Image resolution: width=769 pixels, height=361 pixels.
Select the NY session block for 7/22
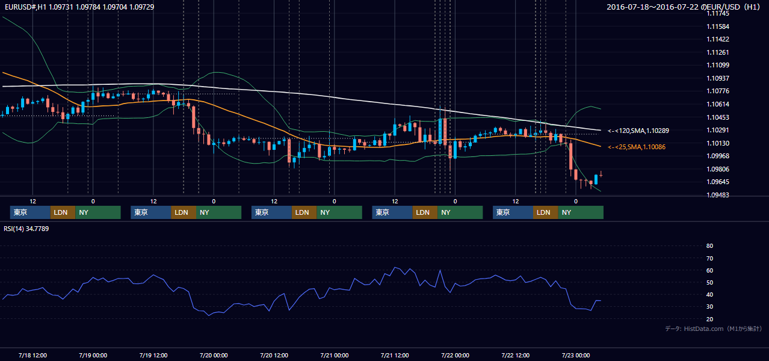(x=581, y=212)
